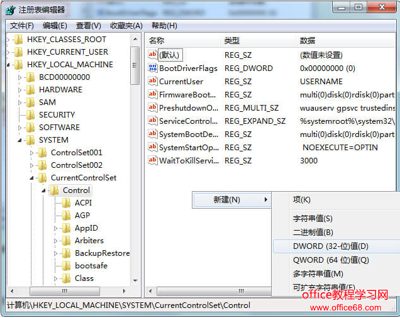Expand the HKEY_CURRENT_USER node arrow
Viewport: 400px width, 318px height.
[8, 52]
